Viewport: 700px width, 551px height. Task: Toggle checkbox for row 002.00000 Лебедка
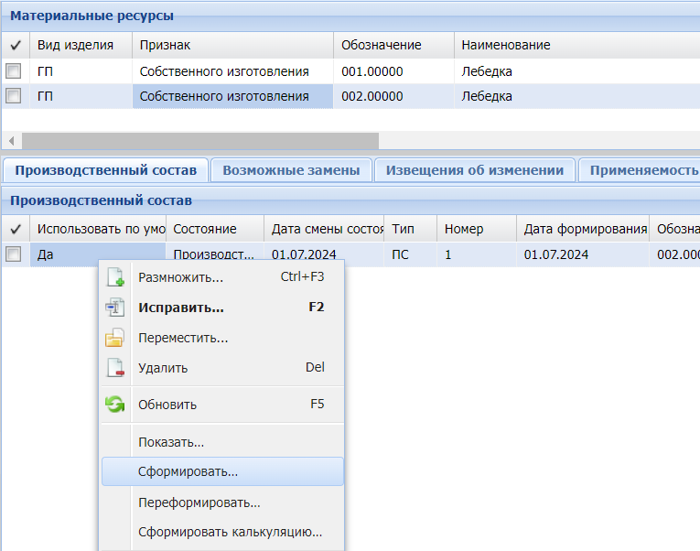tap(14, 96)
